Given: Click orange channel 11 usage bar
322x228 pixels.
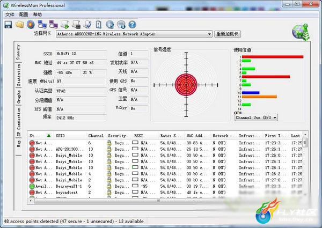Looking at the screenshot, I should 259,97.
